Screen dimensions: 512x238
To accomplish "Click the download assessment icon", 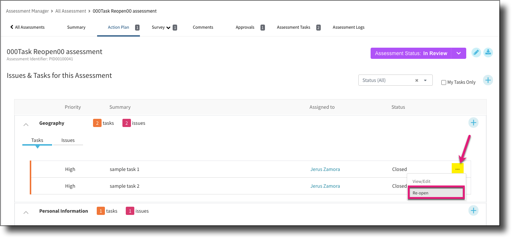I will point(488,53).
